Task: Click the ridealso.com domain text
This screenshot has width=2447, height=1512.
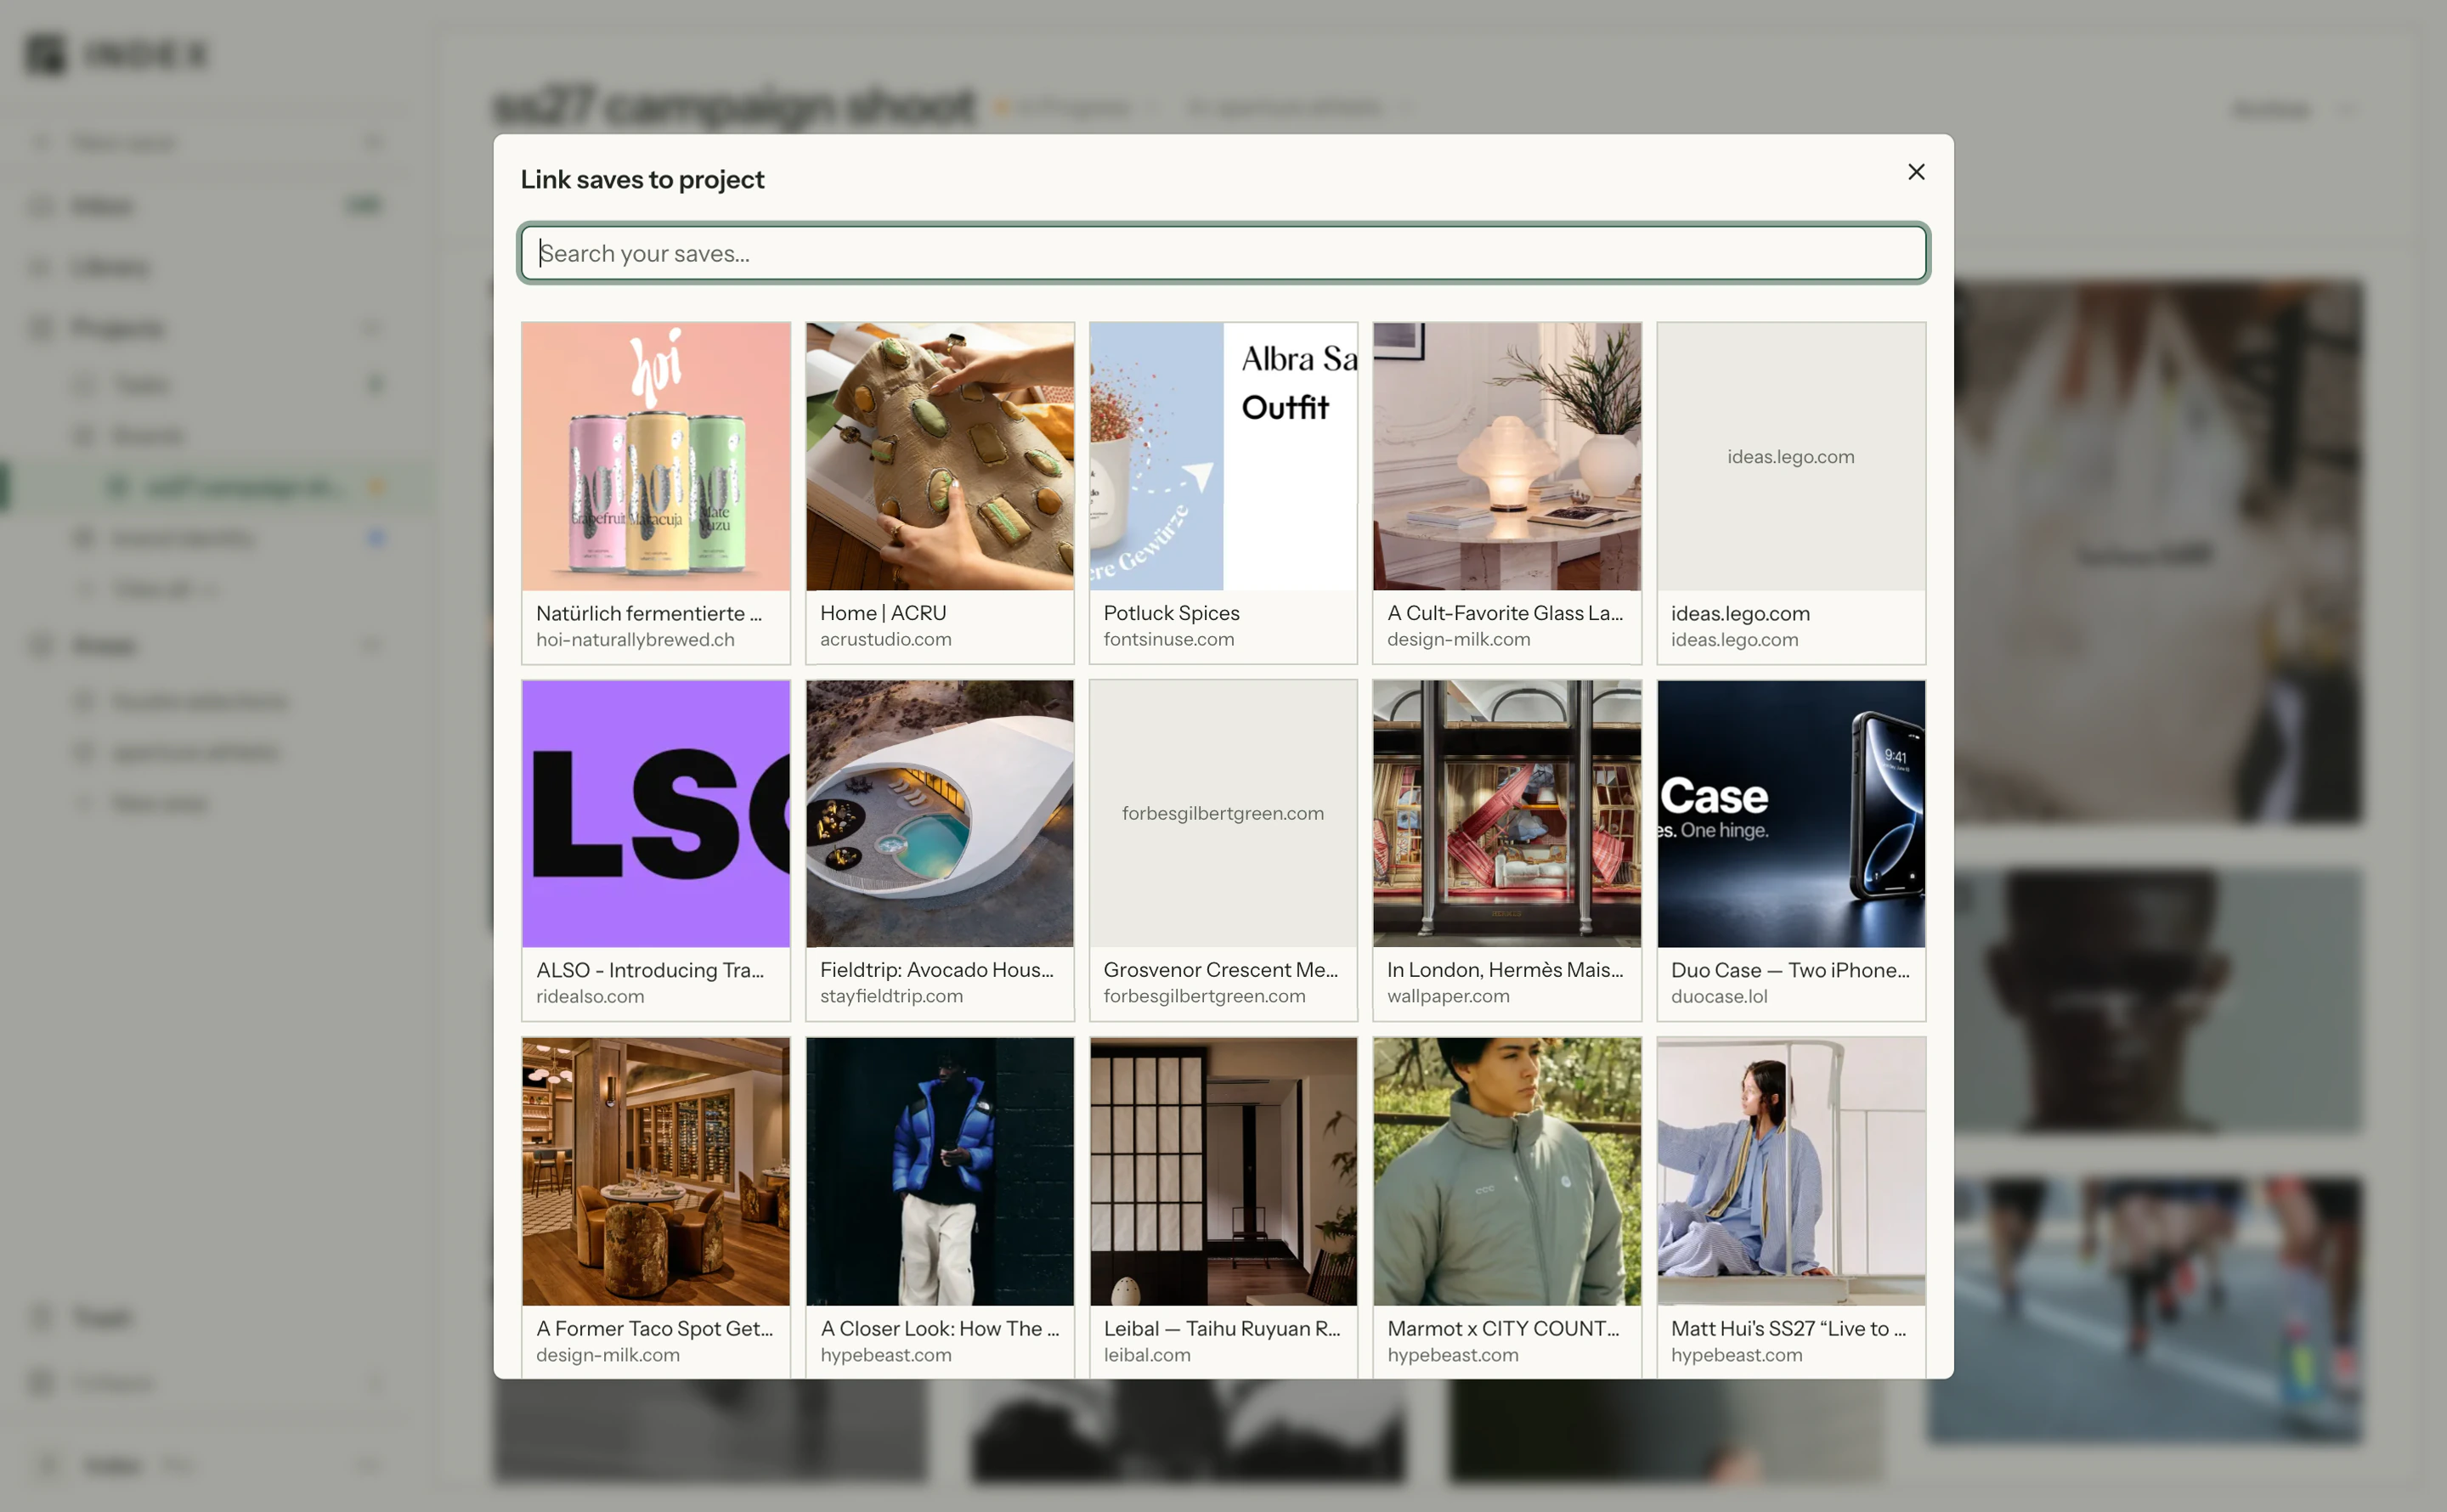Action: (x=590, y=997)
